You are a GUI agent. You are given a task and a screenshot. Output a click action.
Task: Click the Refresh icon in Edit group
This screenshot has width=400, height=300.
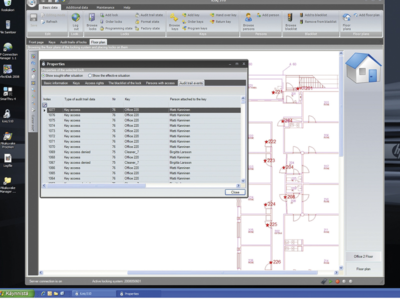[x=43, y=21]
